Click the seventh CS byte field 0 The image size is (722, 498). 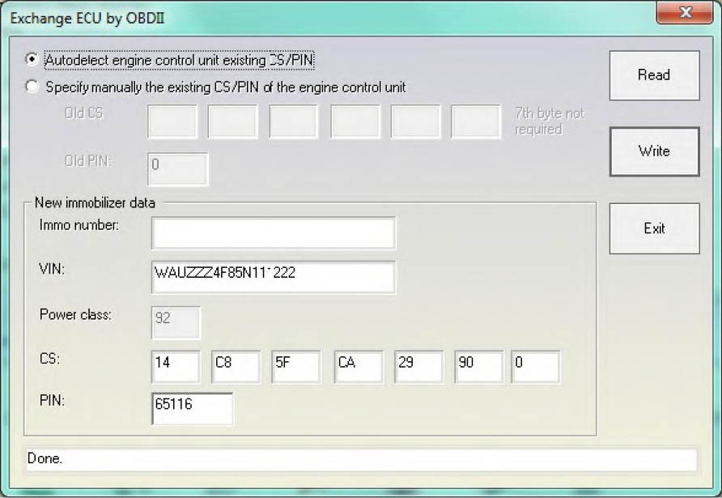[x=535, y=367]
